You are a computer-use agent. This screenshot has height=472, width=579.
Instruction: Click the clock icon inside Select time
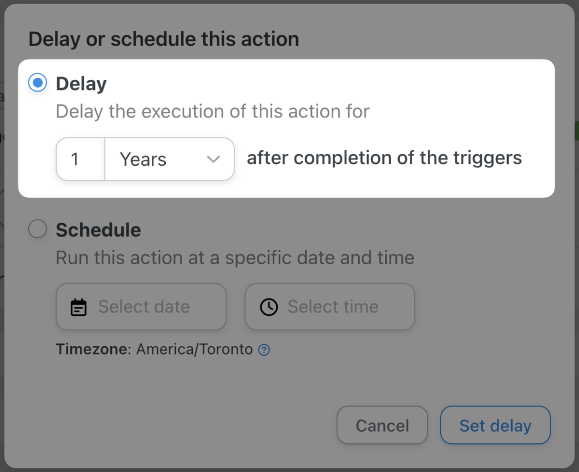[x=269, y=307]
